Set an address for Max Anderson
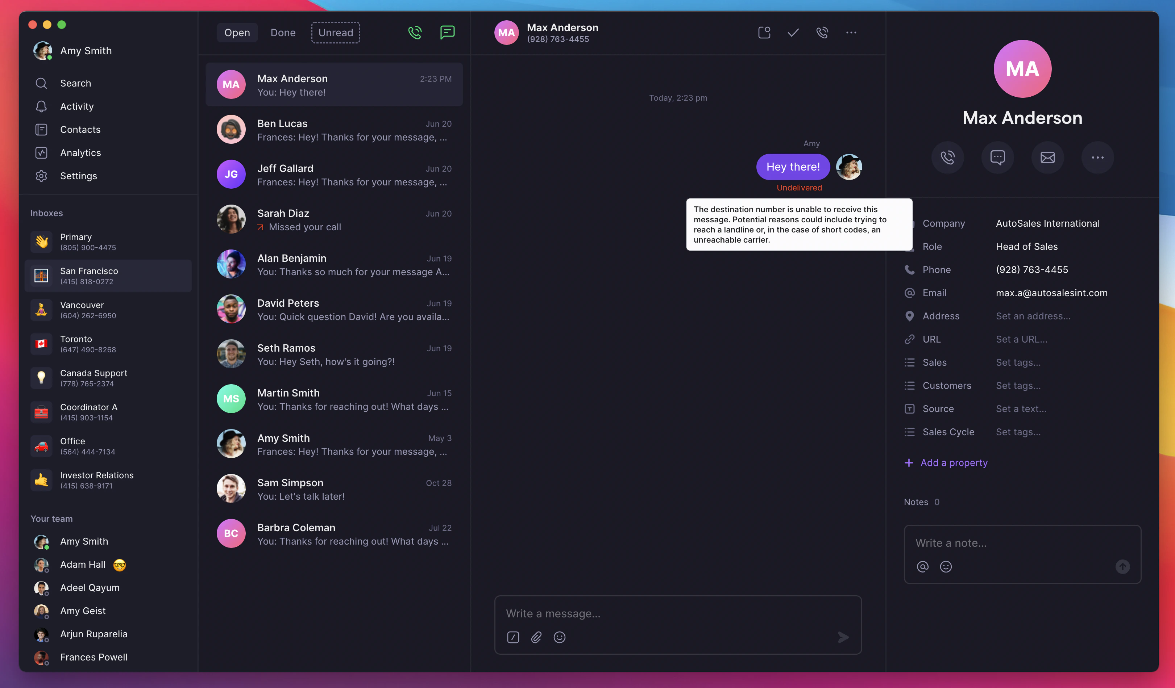This screenshot has height=688, width=1175. tap(1033, 316)
